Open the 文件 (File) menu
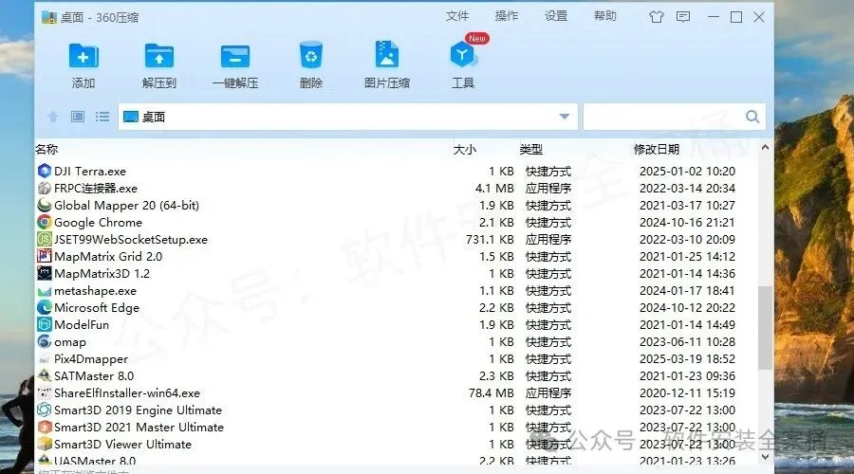Screen dimensions: 854x474 click(457, 16)
